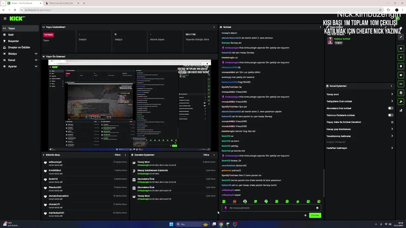The width and height of the screenshot is (406, 228).
Task: Click the taskbar Ara search box
Action: click(193, 224)
